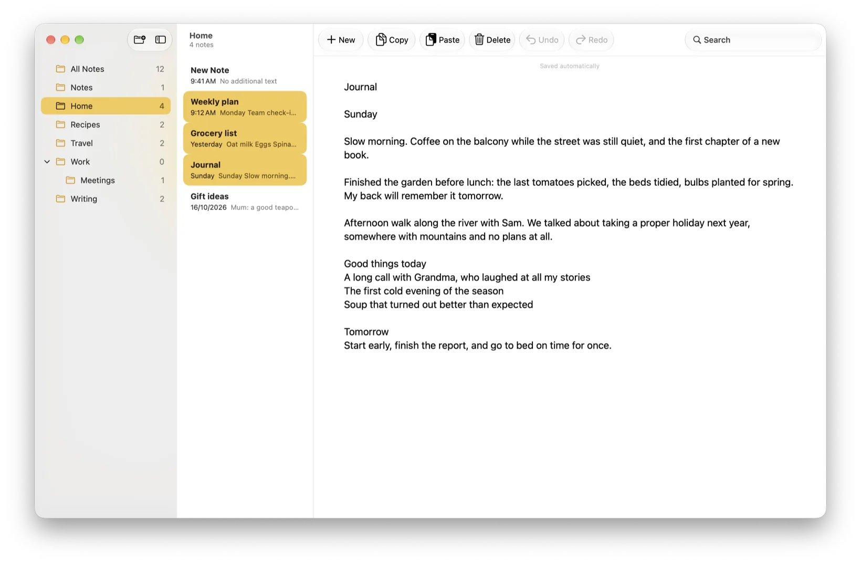
Task: Click the 'Good things today' line
Action: [385, 264]
